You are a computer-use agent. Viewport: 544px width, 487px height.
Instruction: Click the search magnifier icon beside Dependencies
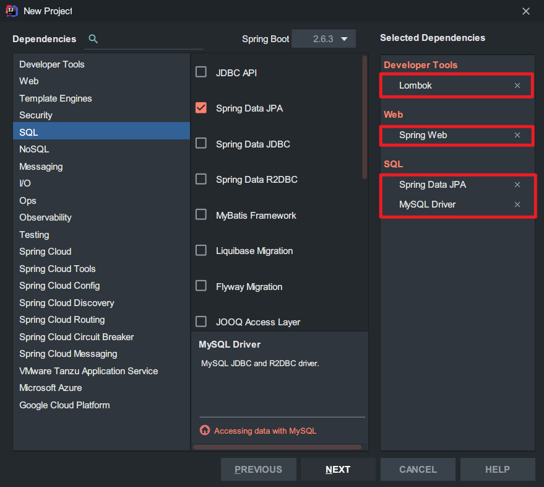click(93, 38)
